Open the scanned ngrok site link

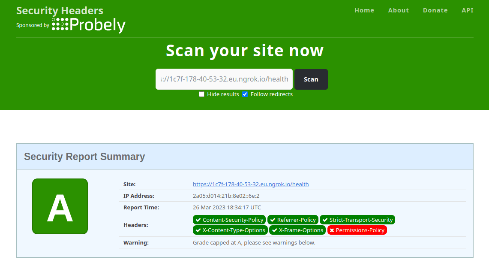(x=251, y=184)
